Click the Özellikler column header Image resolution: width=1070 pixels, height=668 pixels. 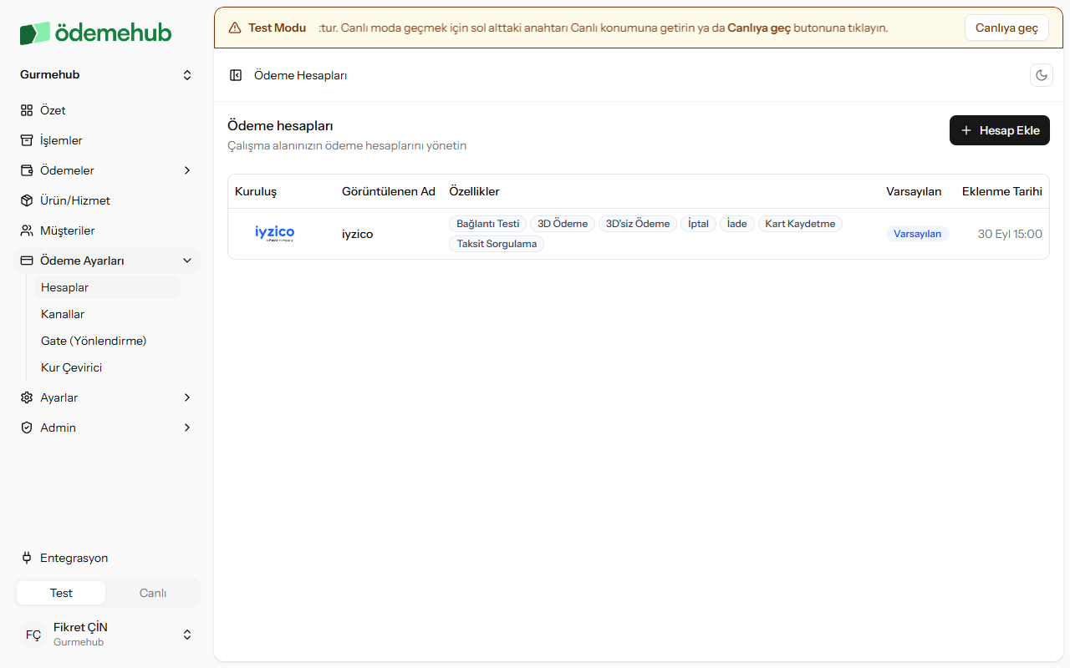474,191
